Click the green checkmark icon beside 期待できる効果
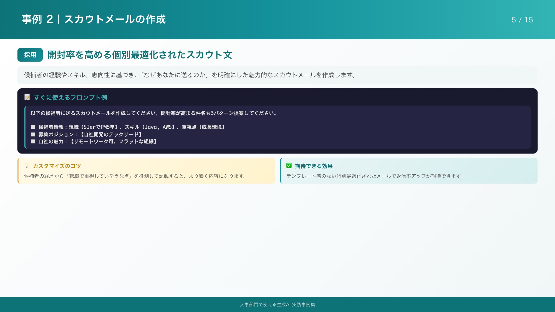 [x=289, y=166]
